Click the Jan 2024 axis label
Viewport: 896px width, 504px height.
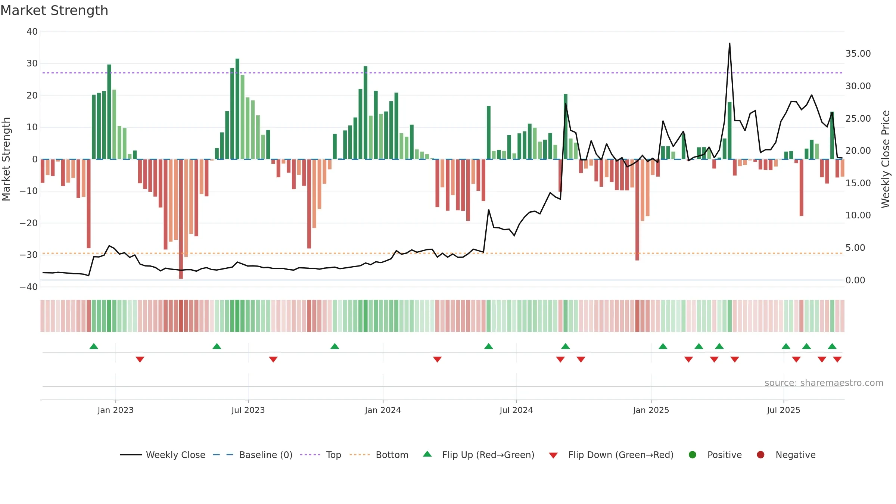click(x=383, y=410)
